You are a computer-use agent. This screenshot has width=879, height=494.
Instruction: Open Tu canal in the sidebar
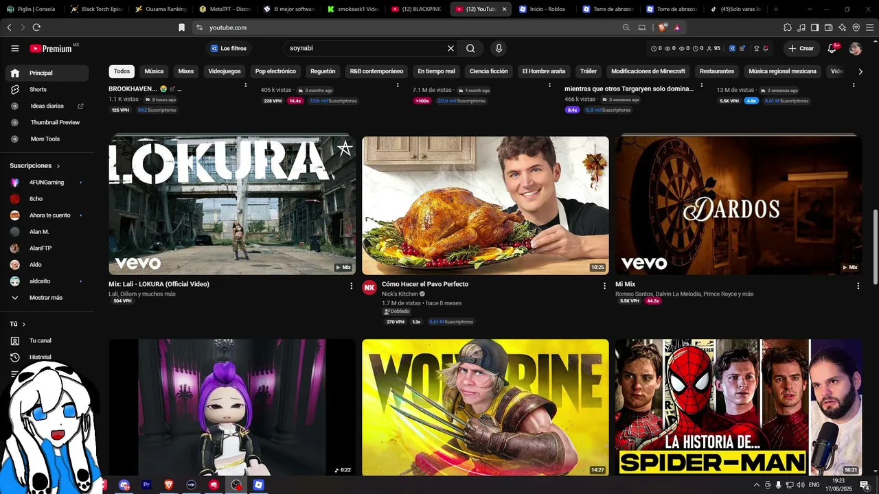[x=47, y=340]
